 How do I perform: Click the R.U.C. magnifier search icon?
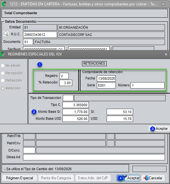6,34
